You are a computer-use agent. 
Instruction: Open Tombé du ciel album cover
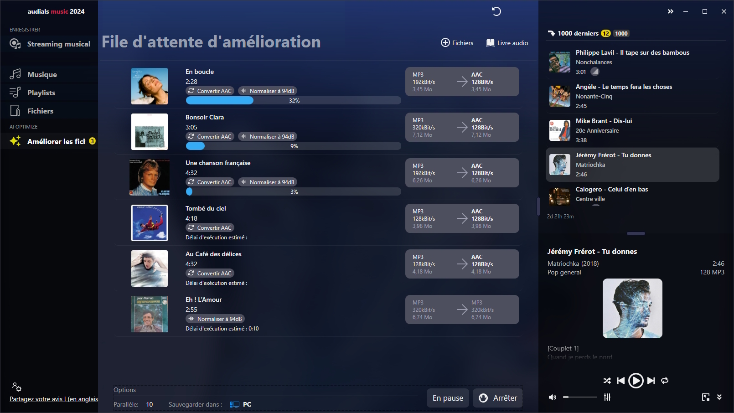point(150,223)
